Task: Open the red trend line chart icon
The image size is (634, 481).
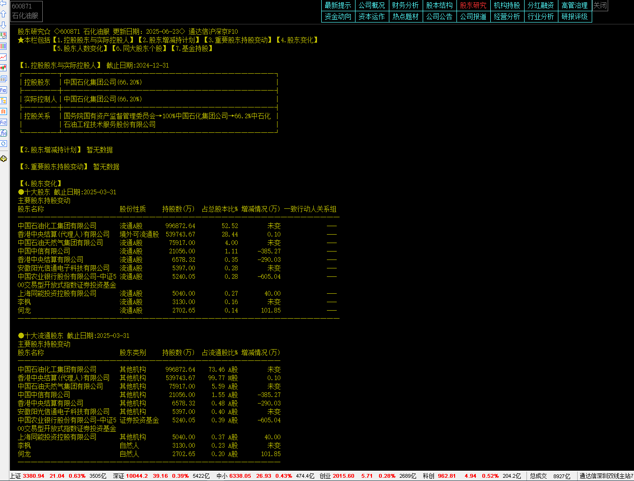Action: (x=3, y=57)
